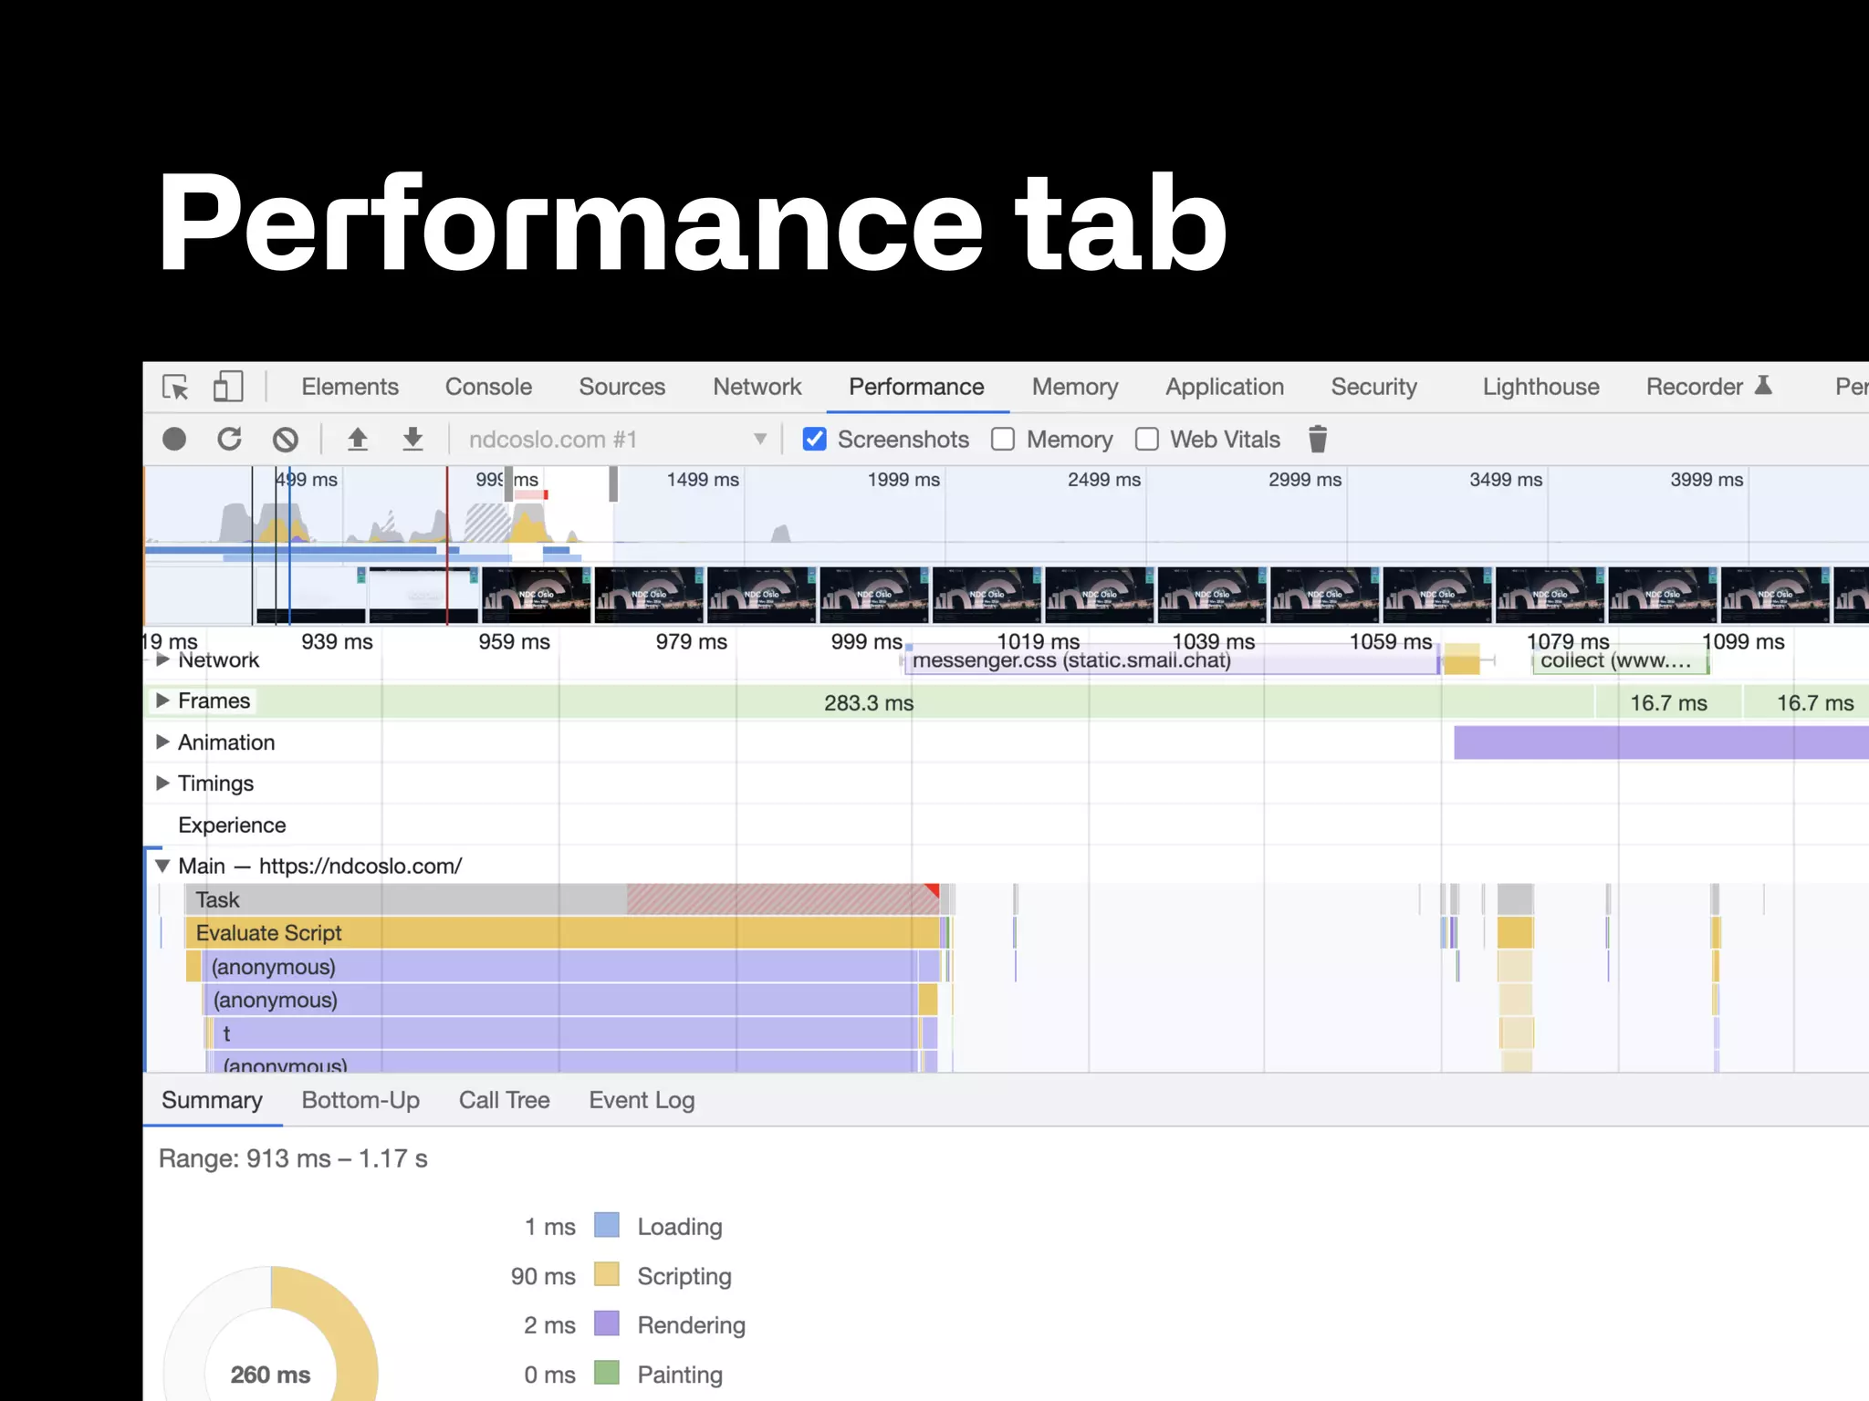Image resolution: width=1869 pixels, height=1401 pixels.
Task: Save the profile using the download arrow
Action: [x=412, y=440]
